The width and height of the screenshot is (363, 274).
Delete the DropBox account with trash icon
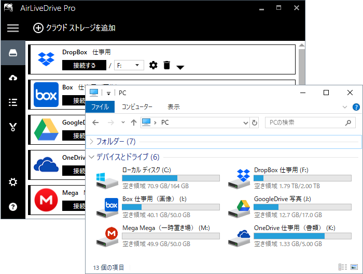point(166,65)
